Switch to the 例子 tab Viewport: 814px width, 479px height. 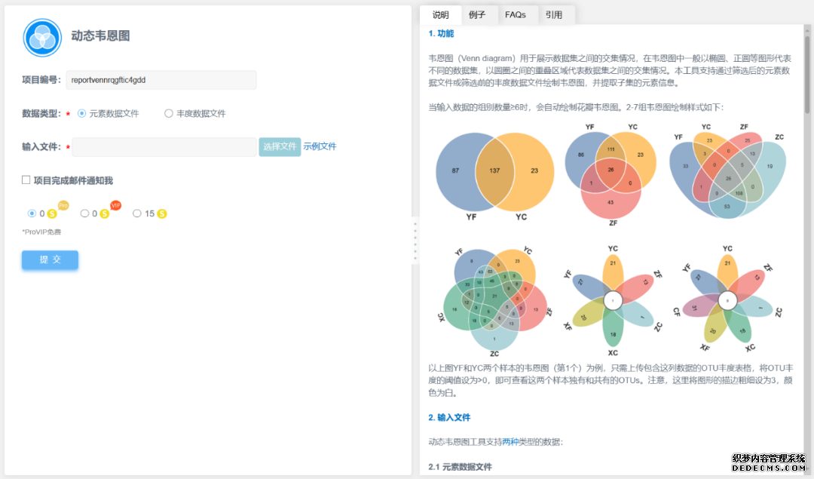[477, 15]
